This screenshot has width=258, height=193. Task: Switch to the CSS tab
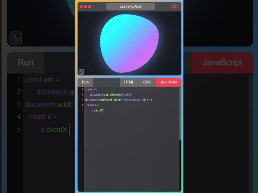click(x=147, y=82)
